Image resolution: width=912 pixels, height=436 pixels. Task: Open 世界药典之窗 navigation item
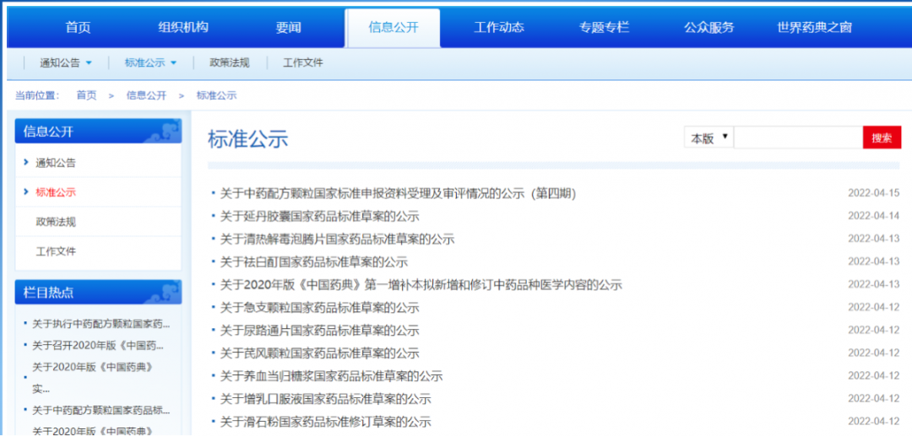[x=814, y=28]
